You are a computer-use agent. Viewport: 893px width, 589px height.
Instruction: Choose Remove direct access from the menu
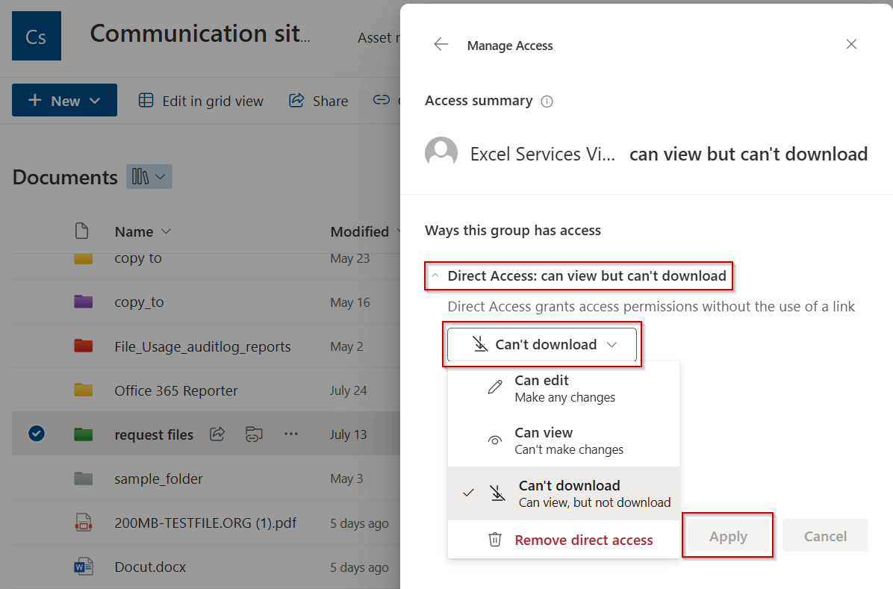point(583,539)
